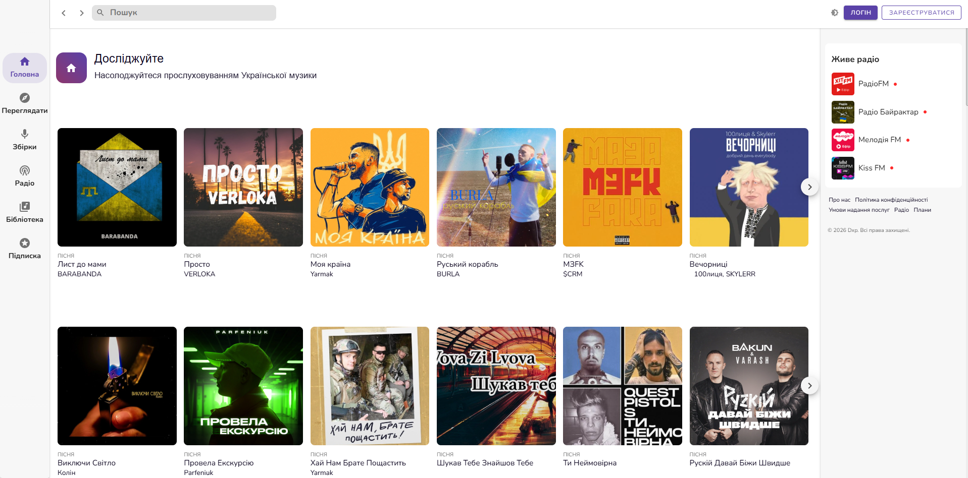The image size is (968, 478).
Task: Go to Радіо section in sidebar
Action: (24, 176)
